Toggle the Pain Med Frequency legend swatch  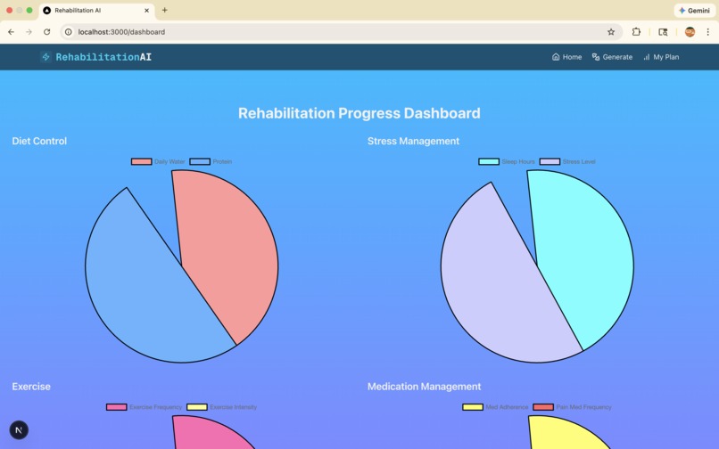(x=543, y=407)
